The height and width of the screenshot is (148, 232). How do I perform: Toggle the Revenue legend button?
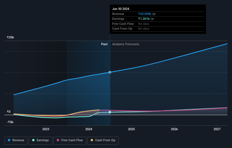(x=16, y=140)
